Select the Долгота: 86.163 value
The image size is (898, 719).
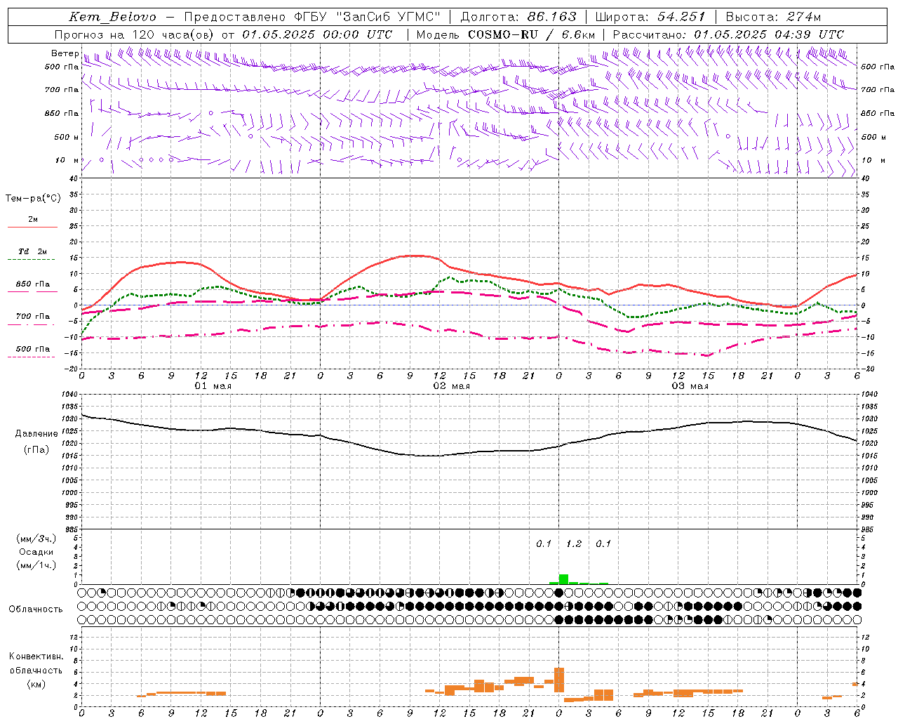518,17
